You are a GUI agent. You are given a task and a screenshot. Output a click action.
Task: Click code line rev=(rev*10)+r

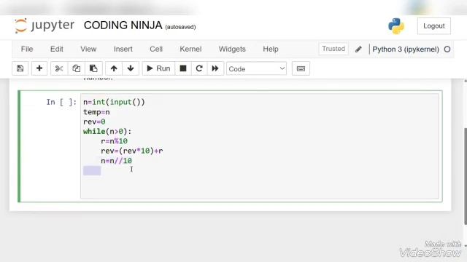(131, 151)
